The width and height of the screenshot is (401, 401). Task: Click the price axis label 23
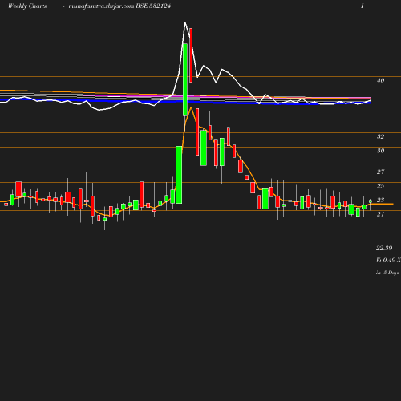click(x=380, y=200)
